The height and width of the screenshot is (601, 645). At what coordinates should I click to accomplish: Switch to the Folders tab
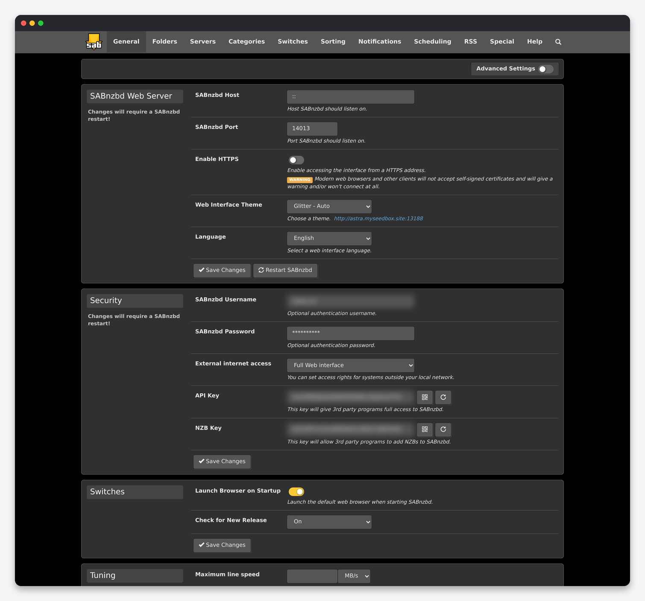pos(165,42)
